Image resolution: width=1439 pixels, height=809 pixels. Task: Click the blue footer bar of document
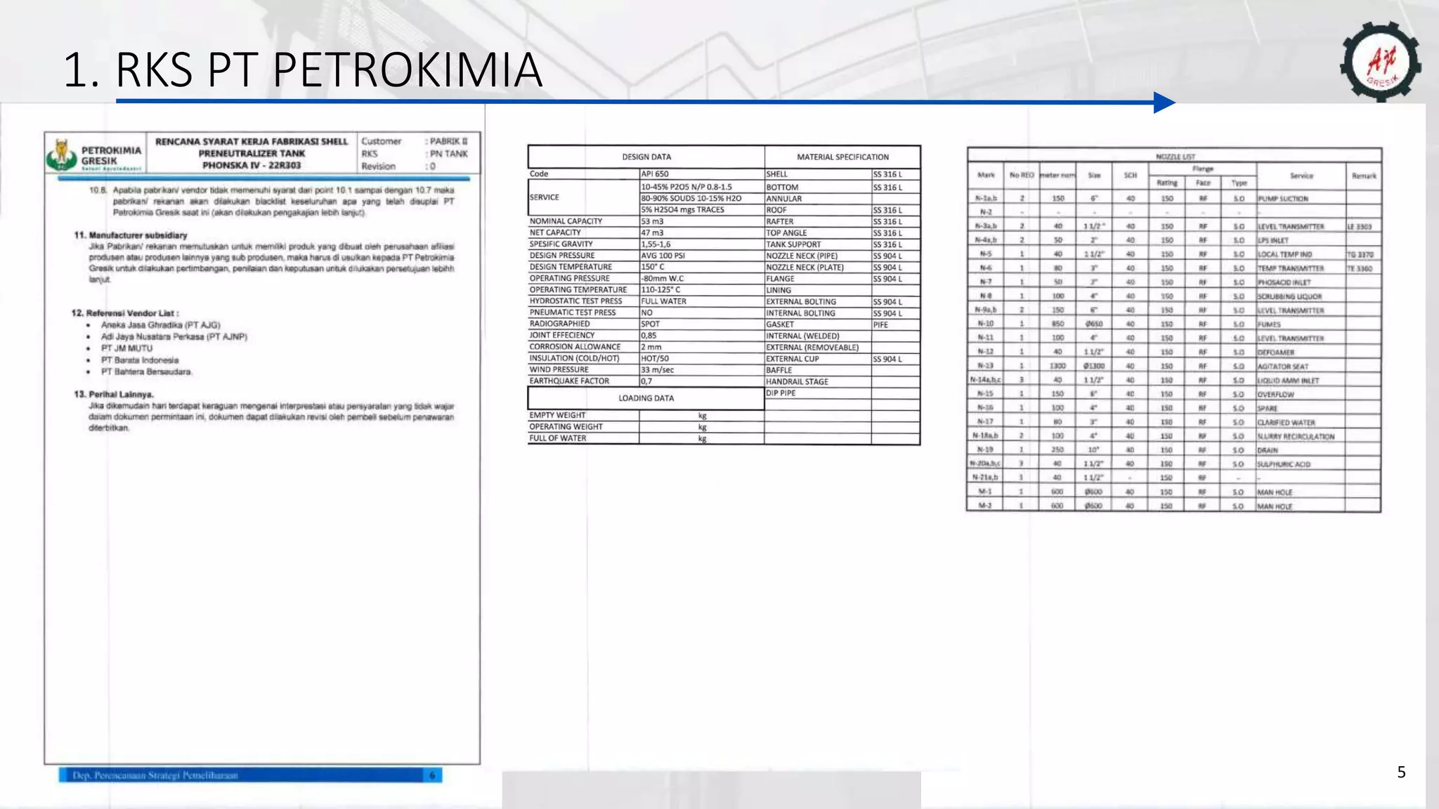(x=250, y=775)
